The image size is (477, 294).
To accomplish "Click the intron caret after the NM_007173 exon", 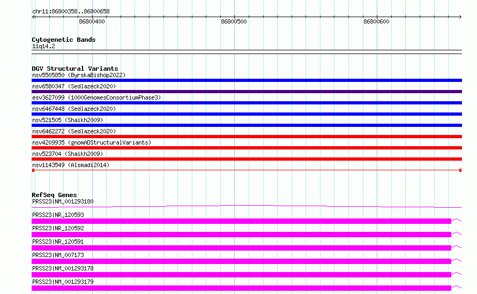I will (456, 260).
